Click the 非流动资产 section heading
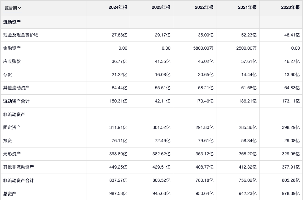The width and height of the screenshot is (303, 200). tap(14, 114)
